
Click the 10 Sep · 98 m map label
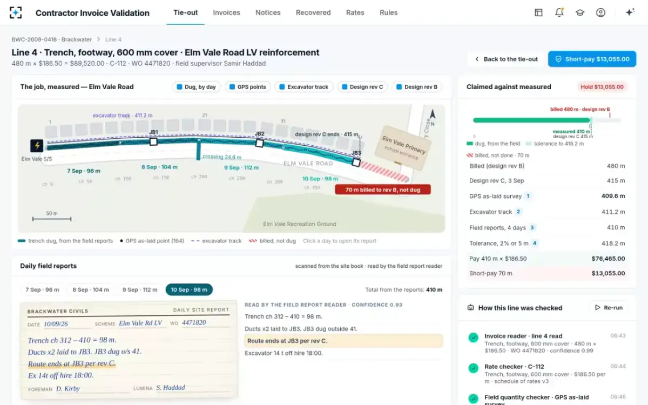320,179
